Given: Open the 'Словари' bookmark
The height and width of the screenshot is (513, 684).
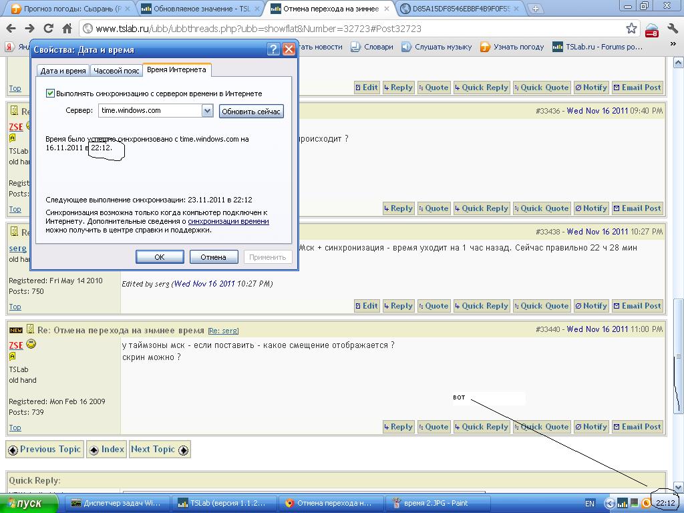Looking at the screenshot, I should pos(372,47).
